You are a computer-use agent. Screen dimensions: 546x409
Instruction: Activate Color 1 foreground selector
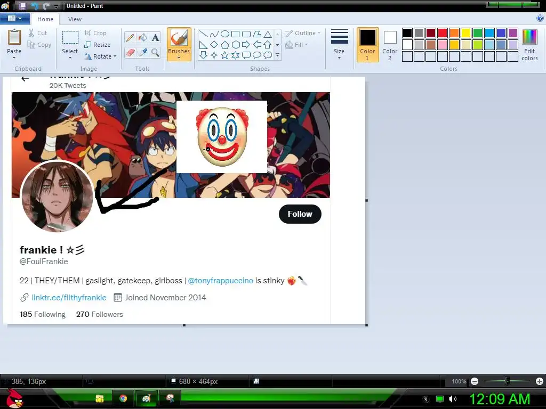pos(368,45)
